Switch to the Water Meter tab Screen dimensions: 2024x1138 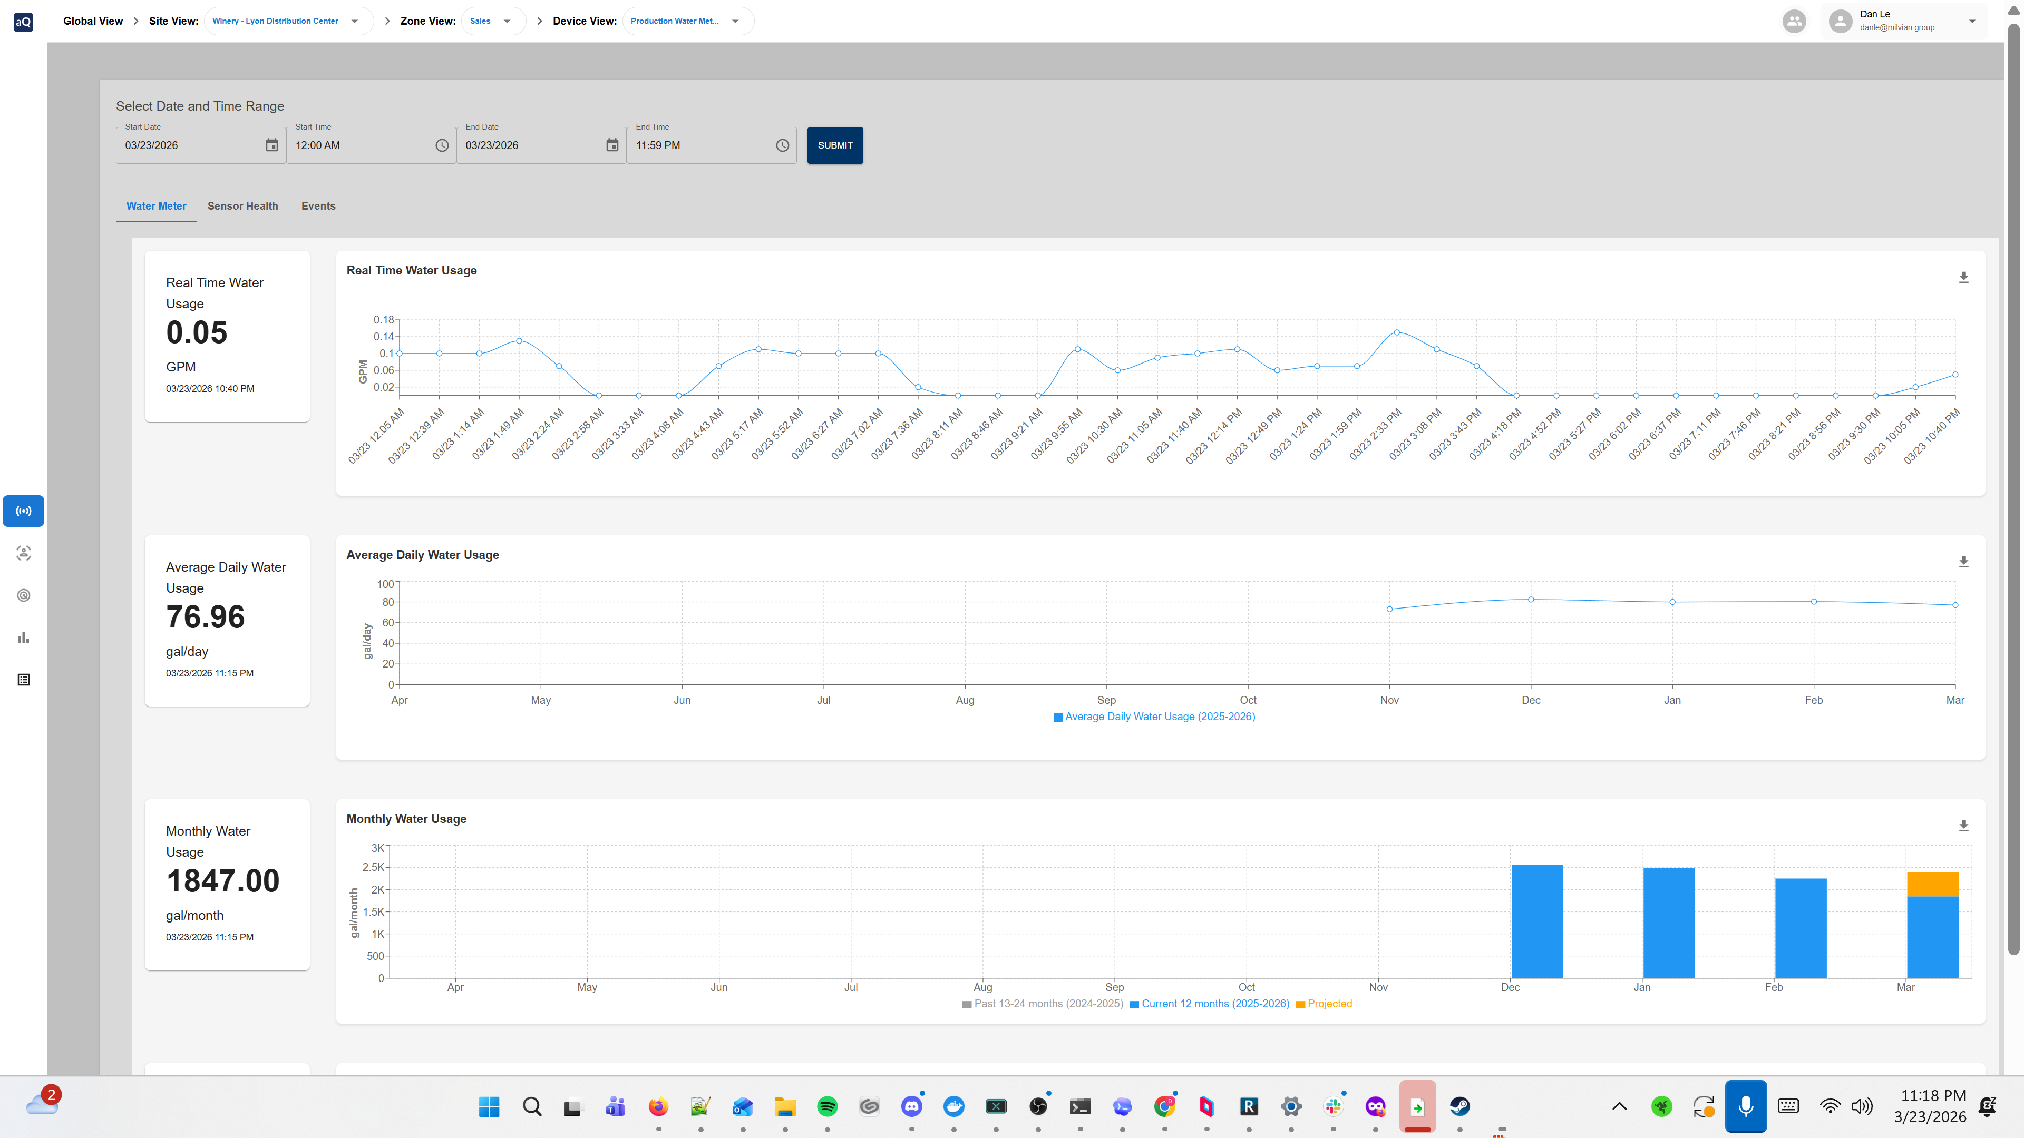point(157,206)
